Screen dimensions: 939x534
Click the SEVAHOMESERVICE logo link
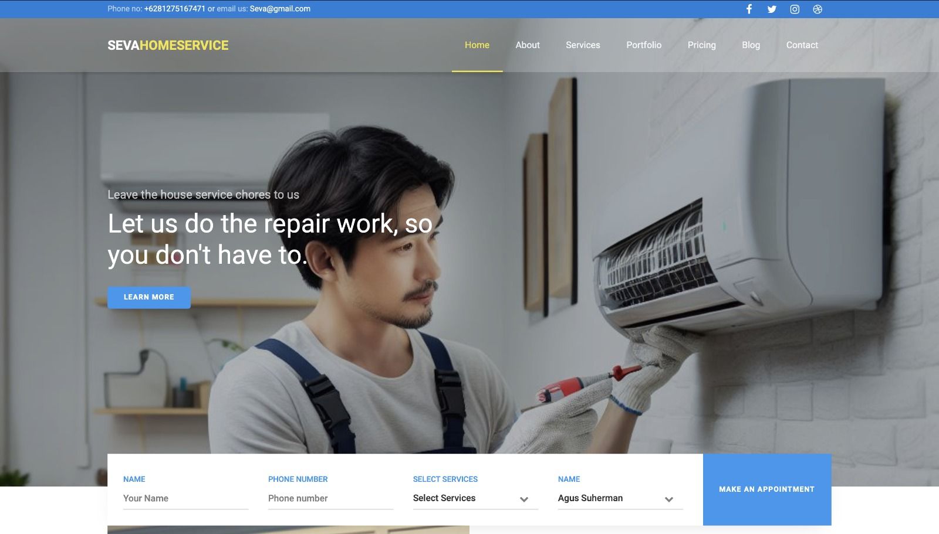click(168, 45)
